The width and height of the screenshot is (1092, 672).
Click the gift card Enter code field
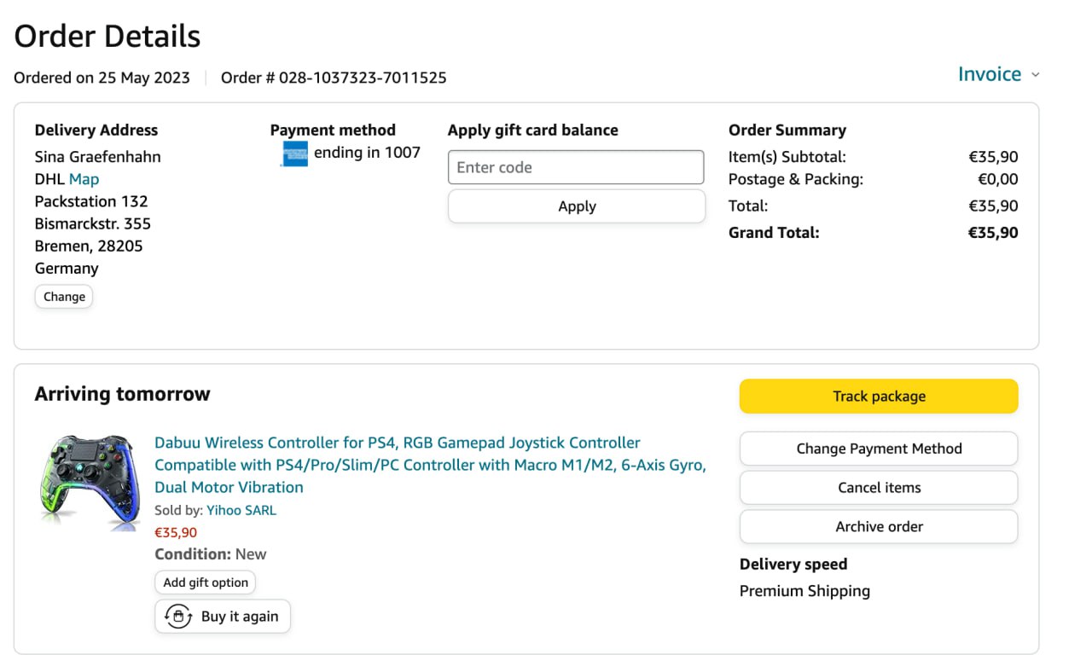[576, 167]
